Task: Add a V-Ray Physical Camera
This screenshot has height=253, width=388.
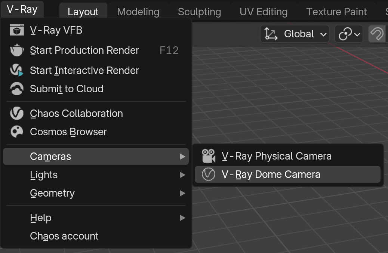Action: tap(287, 156)
